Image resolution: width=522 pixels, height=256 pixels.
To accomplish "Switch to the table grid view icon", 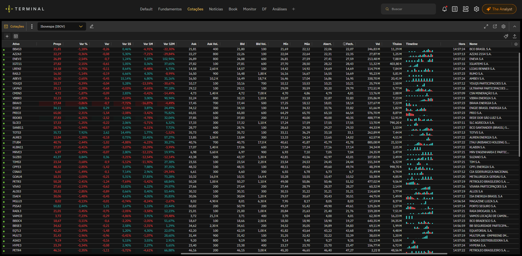I will coord(16,36).
